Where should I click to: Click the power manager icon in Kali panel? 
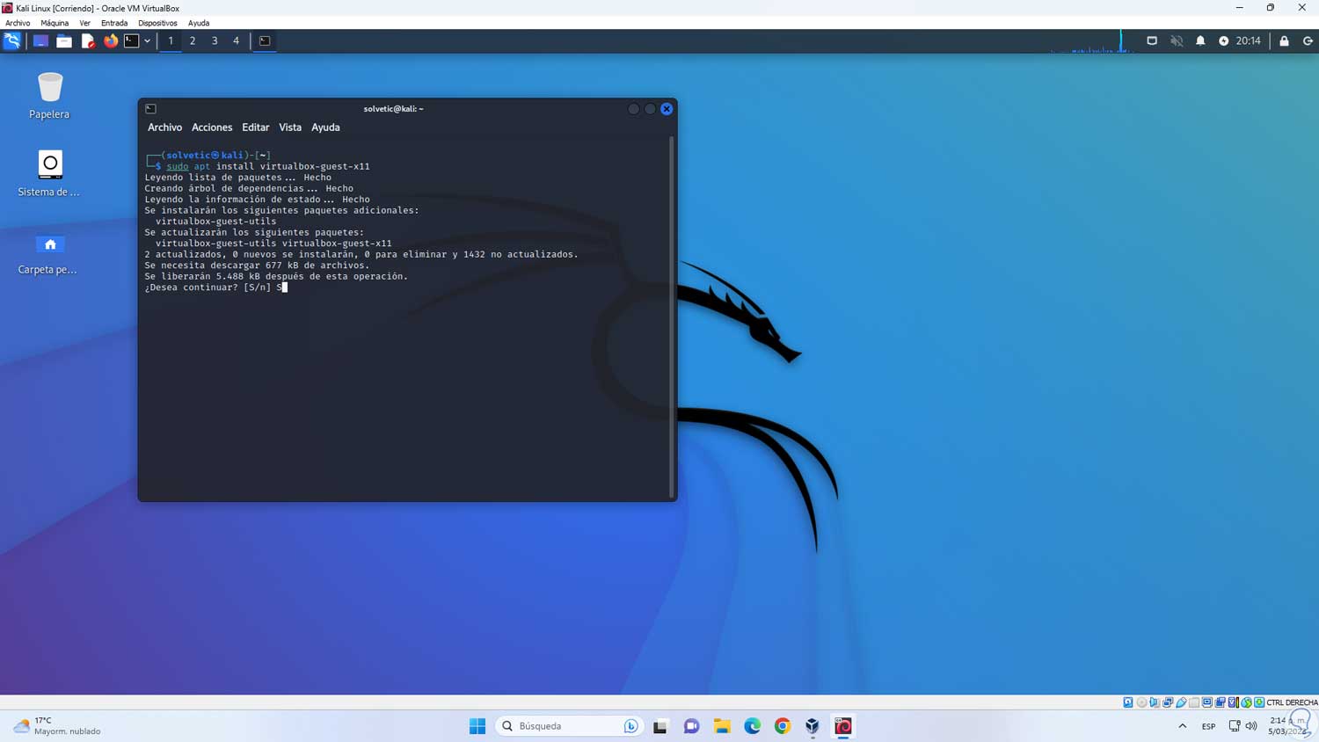[1224, 40]
